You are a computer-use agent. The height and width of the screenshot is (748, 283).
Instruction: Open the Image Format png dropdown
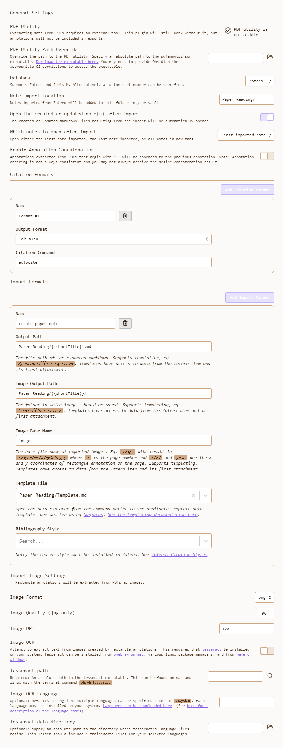[264, 597]
